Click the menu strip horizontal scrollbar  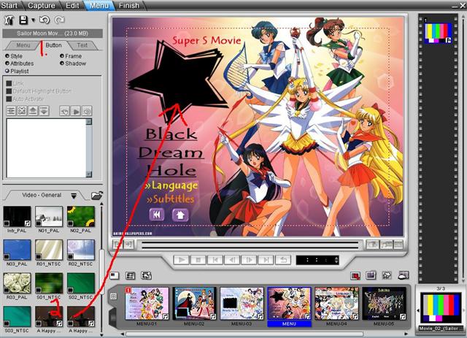pos(244,334)
